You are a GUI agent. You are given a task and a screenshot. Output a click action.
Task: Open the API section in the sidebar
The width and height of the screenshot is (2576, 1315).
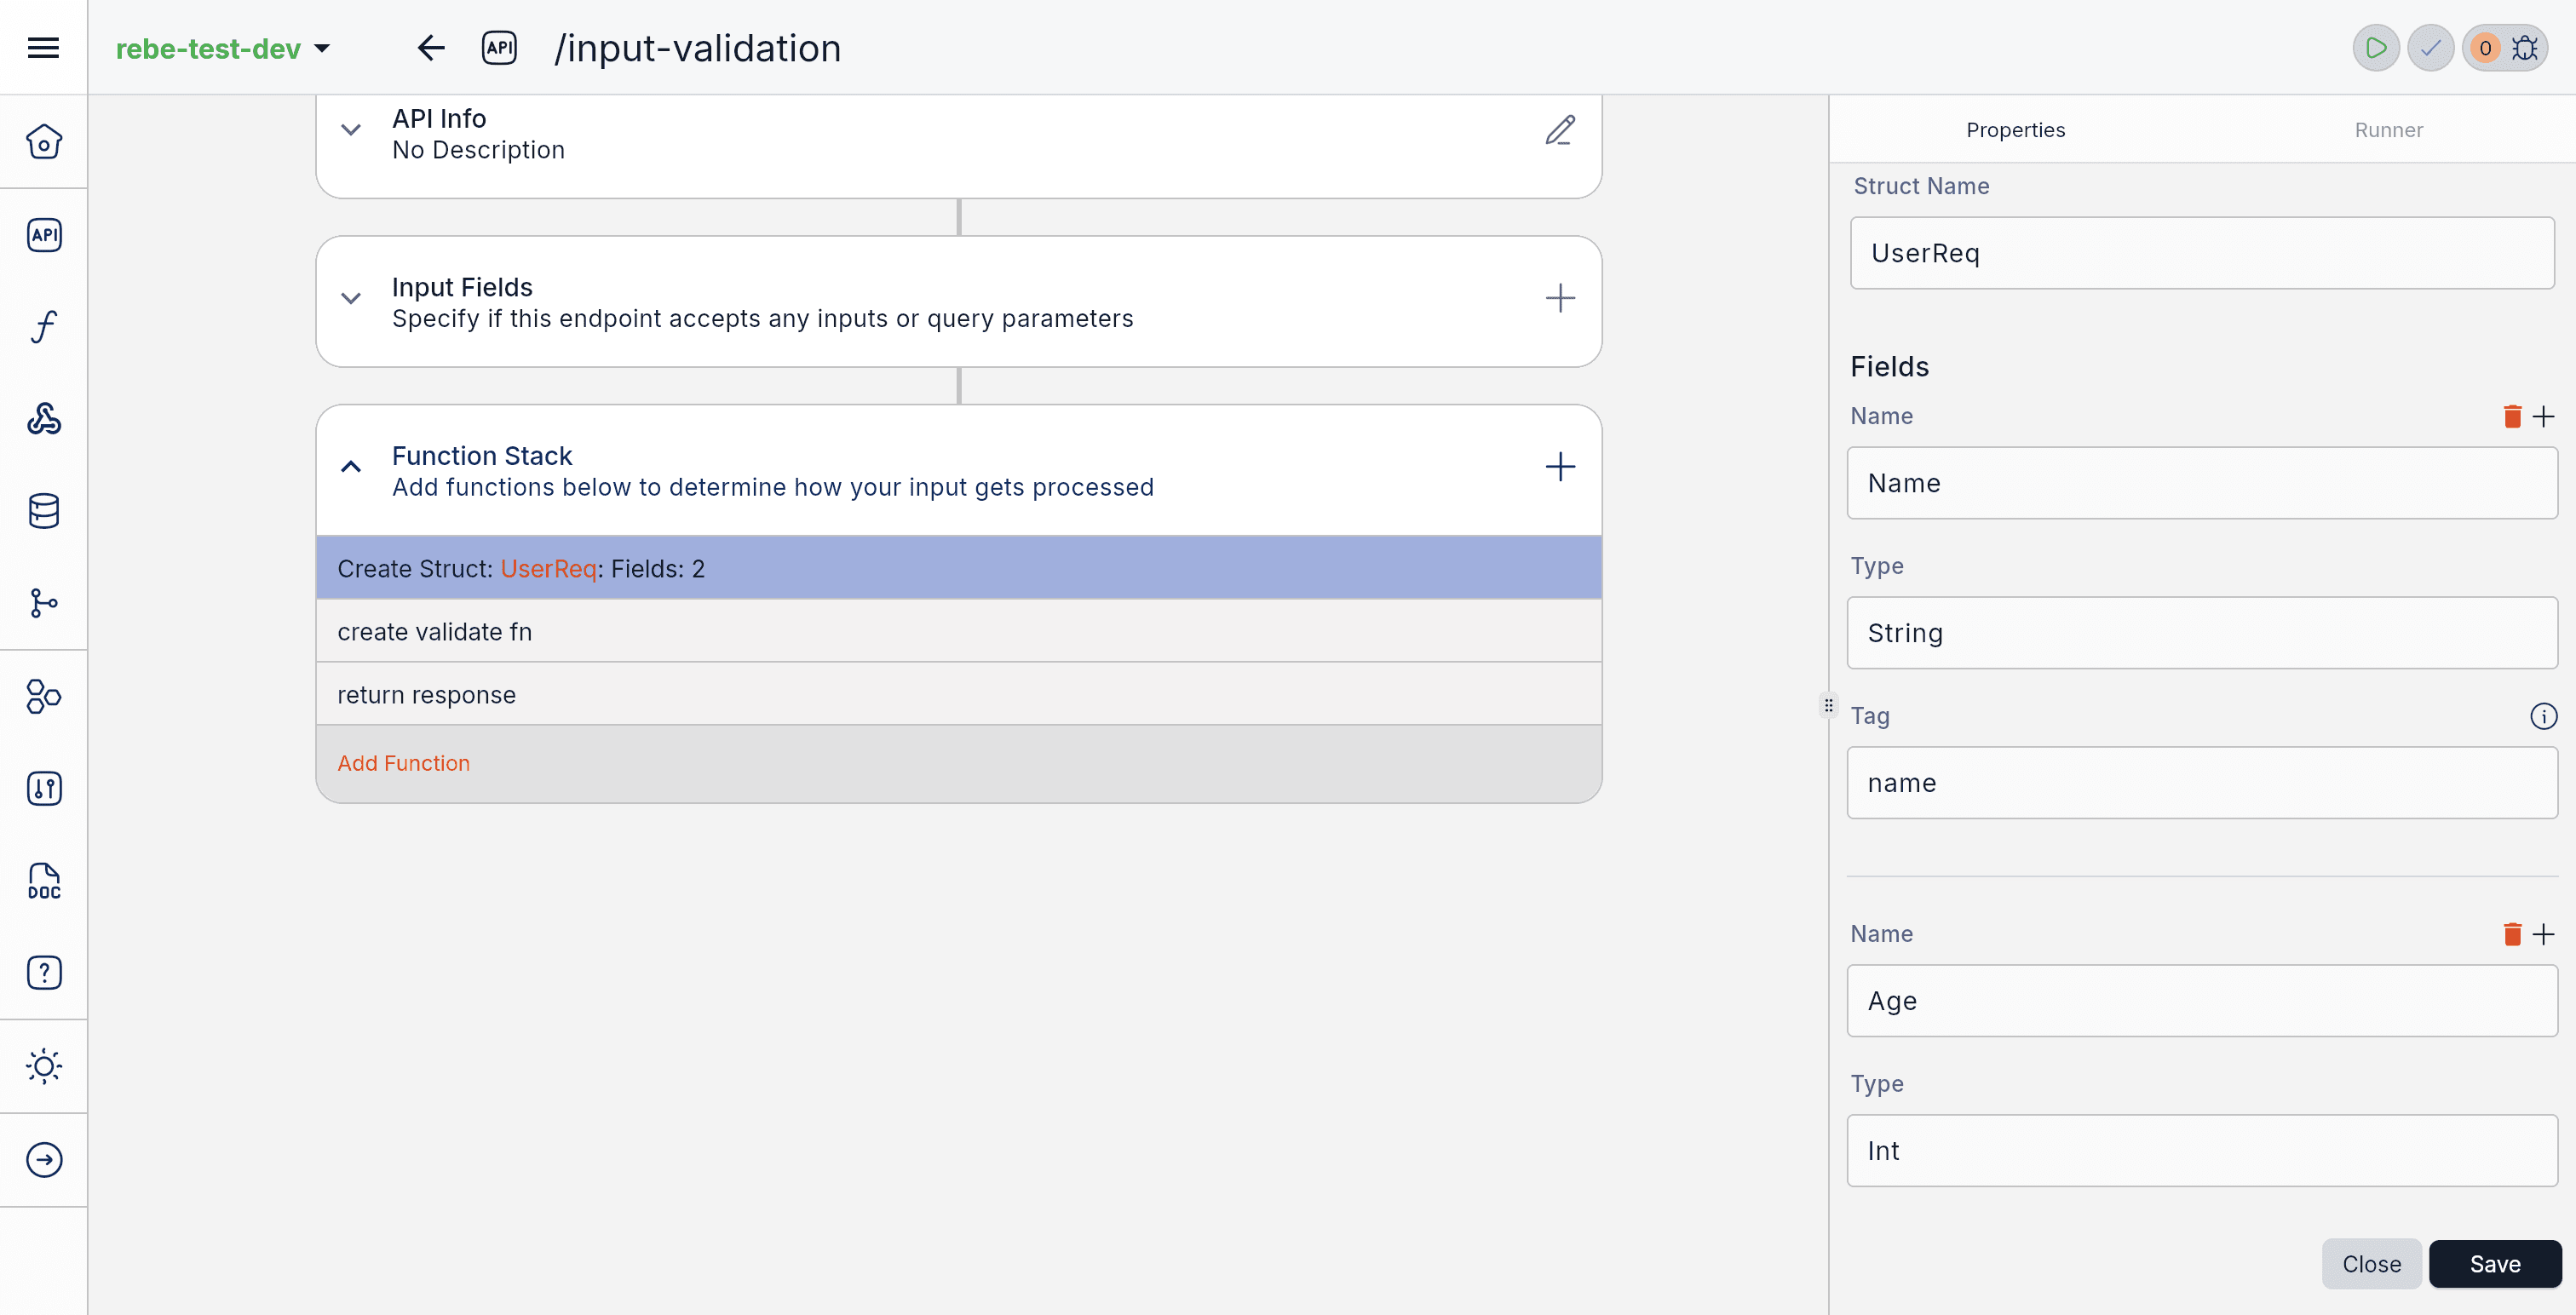(44, 234)
